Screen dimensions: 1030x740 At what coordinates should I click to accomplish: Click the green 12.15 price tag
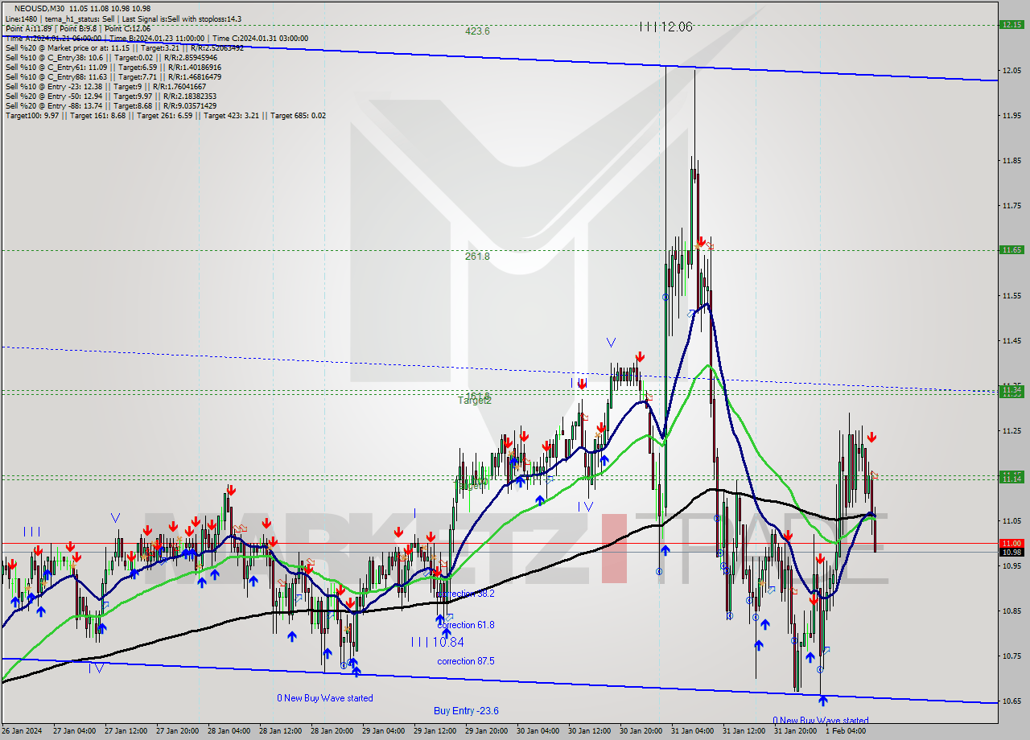[1011, 24]
